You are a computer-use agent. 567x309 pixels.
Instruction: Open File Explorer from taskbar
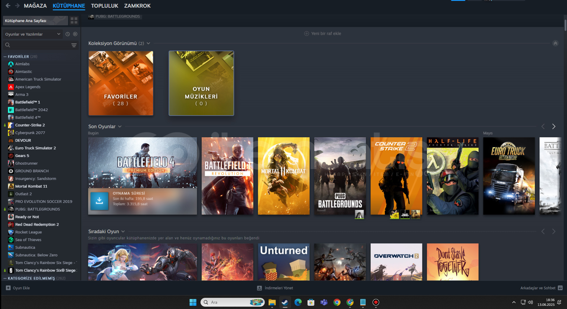coord(272,302)
